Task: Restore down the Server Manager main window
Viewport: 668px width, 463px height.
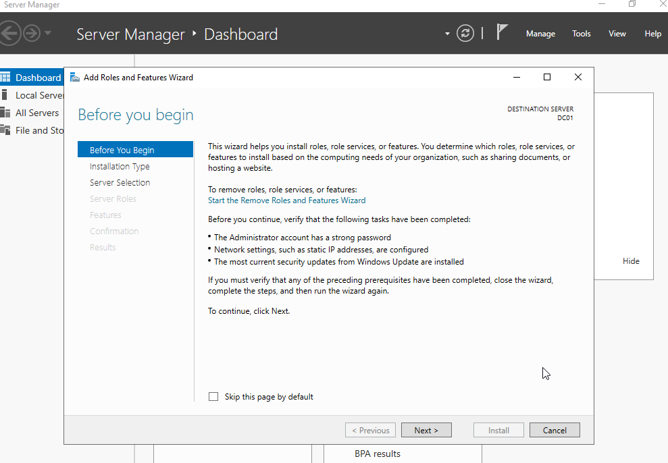Action: (632, 4)
